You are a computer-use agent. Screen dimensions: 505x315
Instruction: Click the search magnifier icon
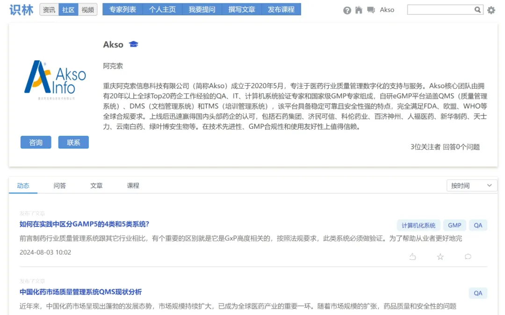click(477, 10)
